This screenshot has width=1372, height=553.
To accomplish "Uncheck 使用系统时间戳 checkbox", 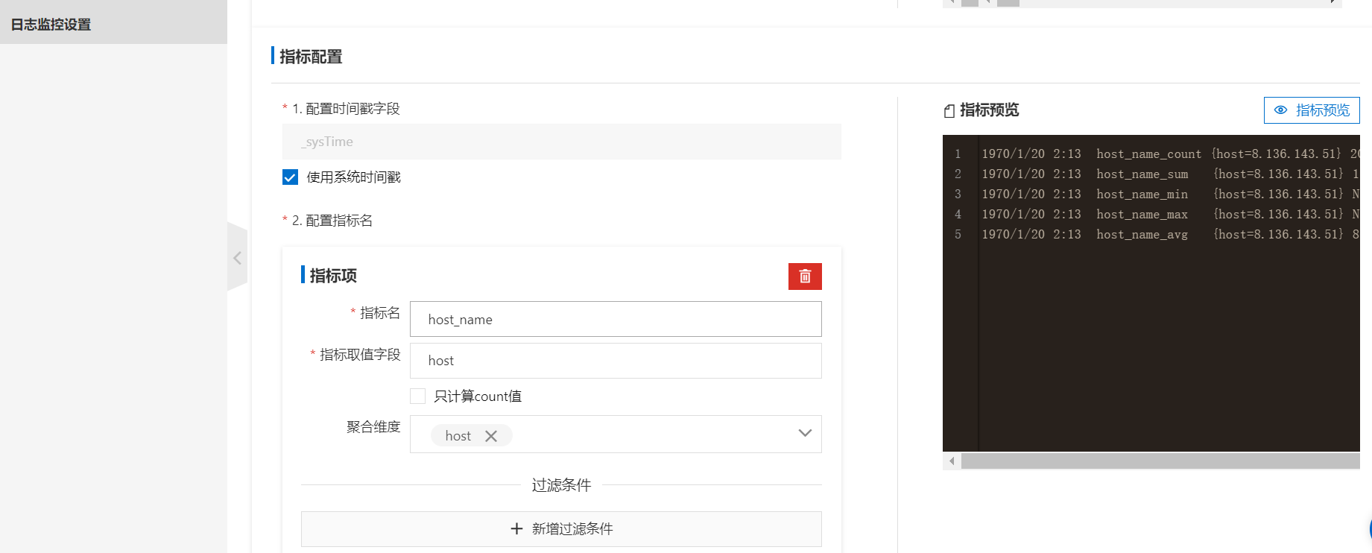I will pos(290,177).
